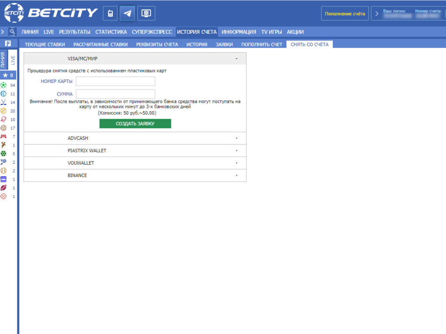Select green dotted ball icon with 5
This screenshot has width=446, height=334.
click(3, 153)
